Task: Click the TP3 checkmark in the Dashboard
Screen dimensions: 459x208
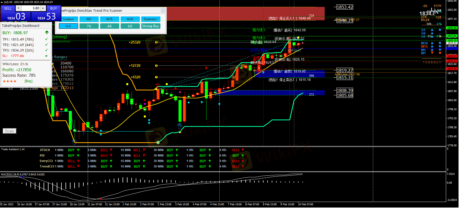Action: pyautogui.click(x=47, y=50)
